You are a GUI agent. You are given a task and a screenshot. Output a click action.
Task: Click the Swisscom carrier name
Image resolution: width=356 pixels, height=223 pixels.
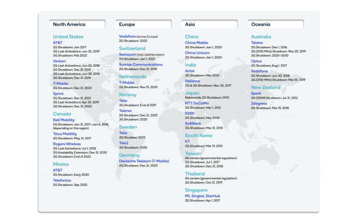click(128, 55)
